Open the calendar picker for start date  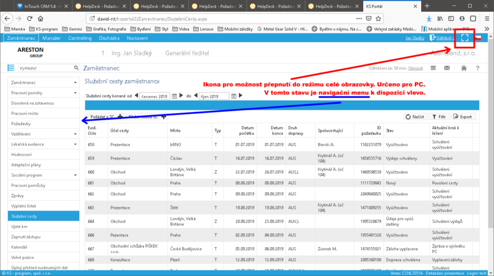(x=174, y=96)
